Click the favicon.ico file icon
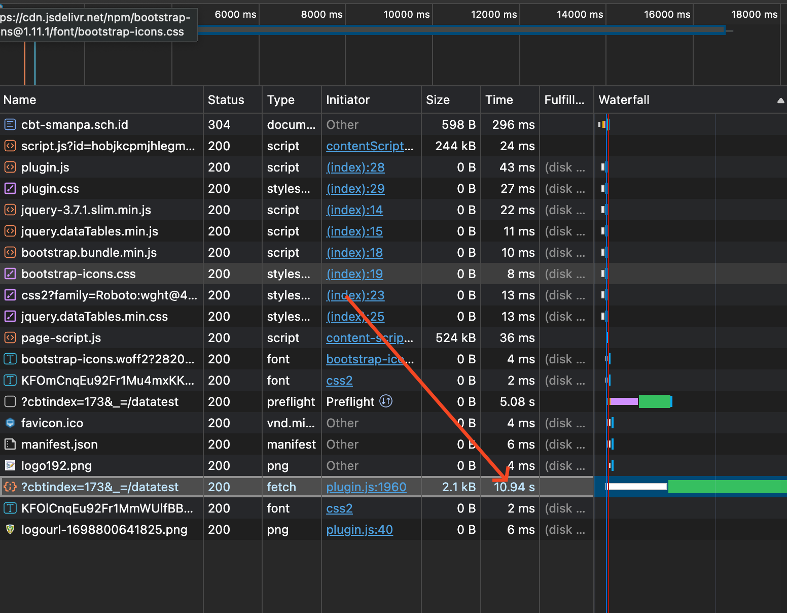This screenshot has width=787, height=613. [10, 423]
